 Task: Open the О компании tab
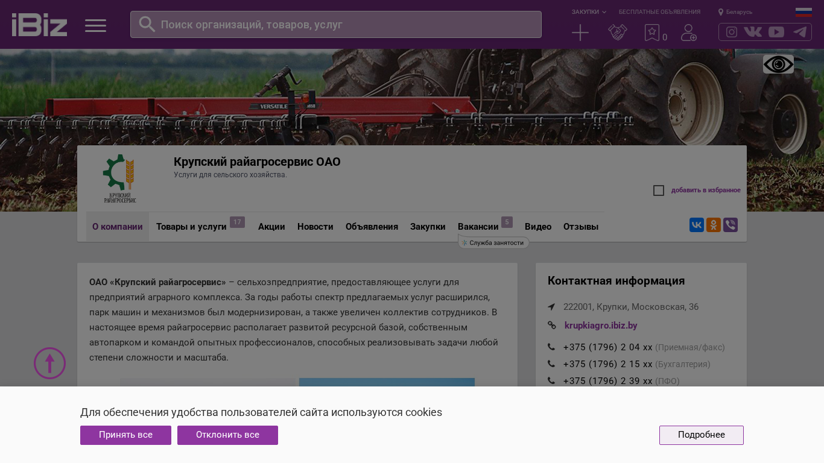pos(118,227)
